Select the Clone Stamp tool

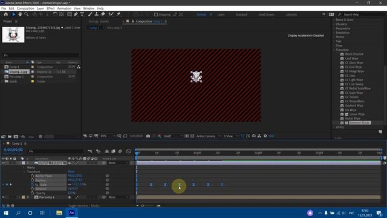(x=97, y=15)
